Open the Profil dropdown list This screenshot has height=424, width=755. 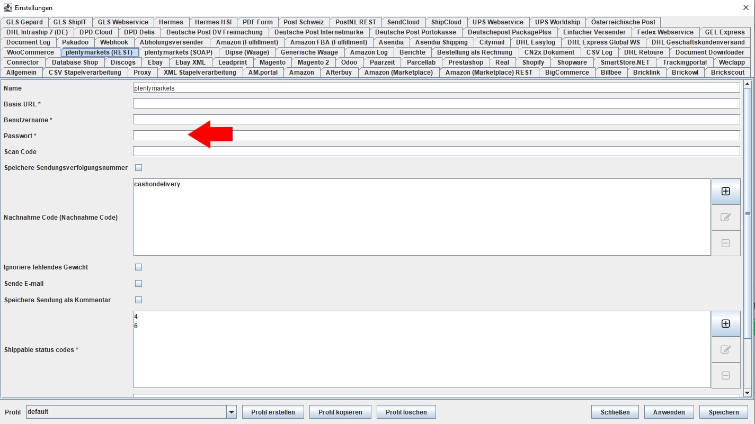pos(231,412)
